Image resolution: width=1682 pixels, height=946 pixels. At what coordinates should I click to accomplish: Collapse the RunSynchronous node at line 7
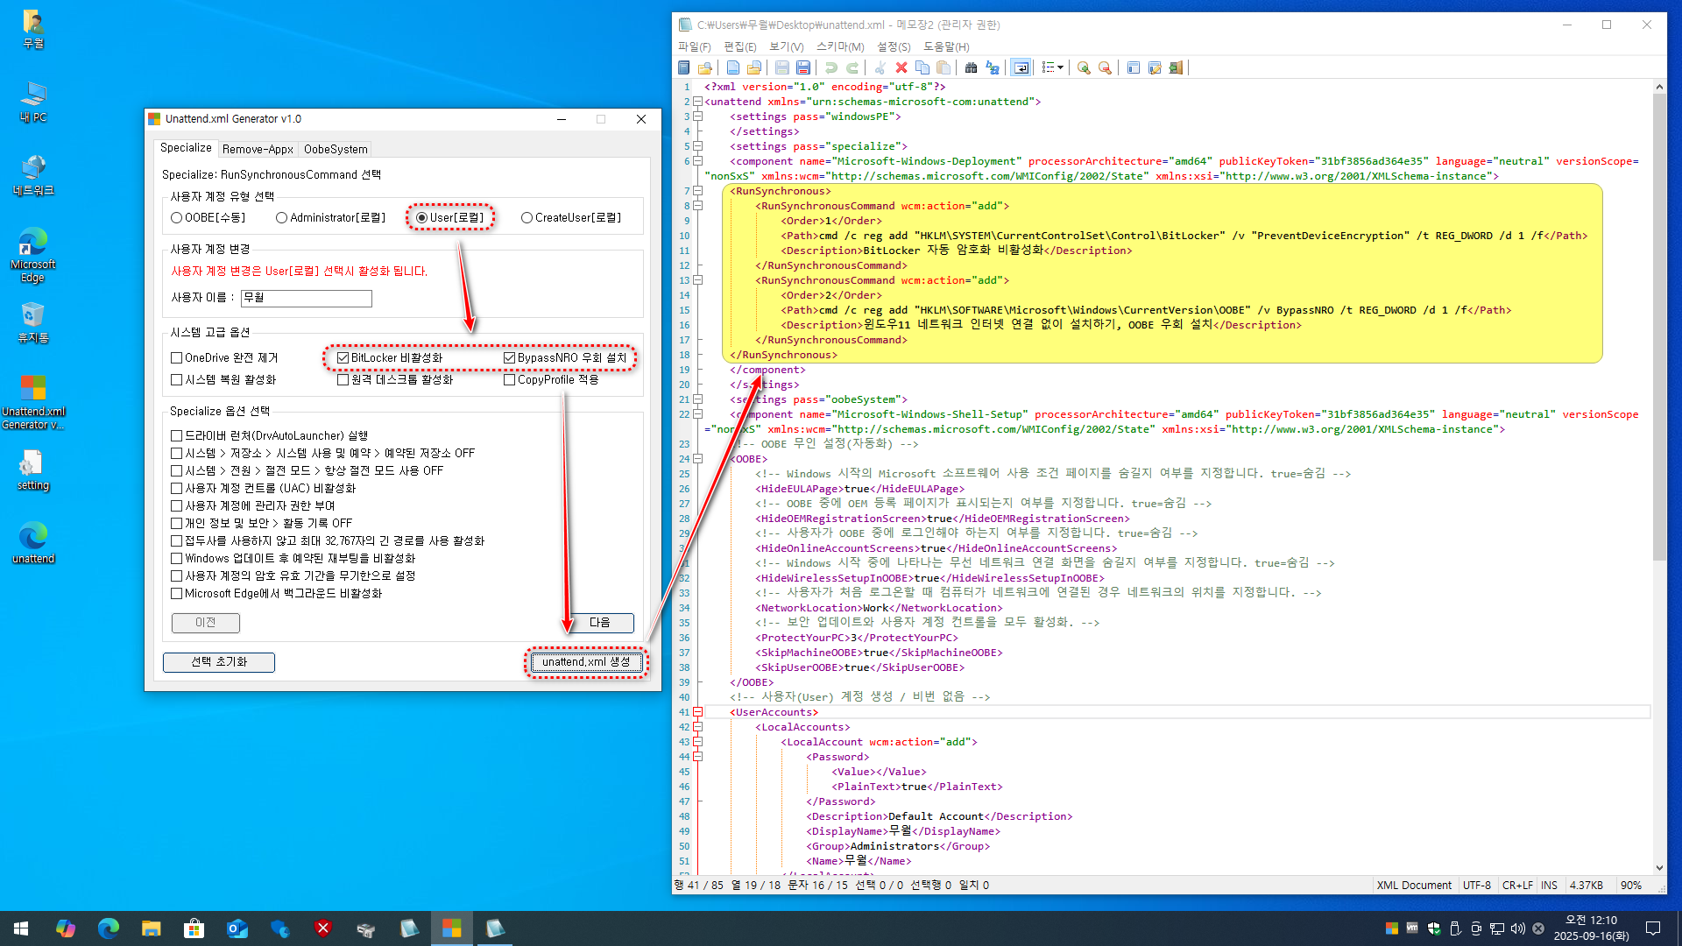[698, 191]
